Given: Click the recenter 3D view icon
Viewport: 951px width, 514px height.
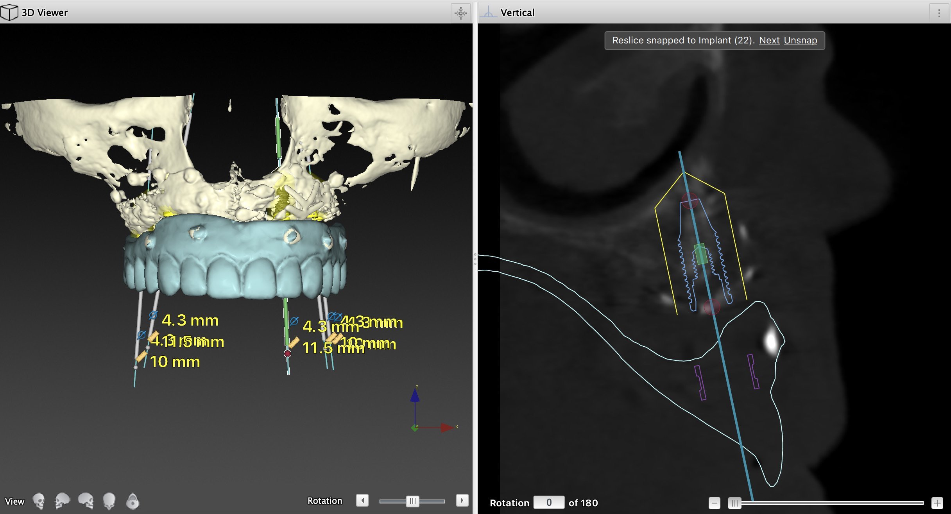Looking at the screenshot, I should (x=460, y=13).
